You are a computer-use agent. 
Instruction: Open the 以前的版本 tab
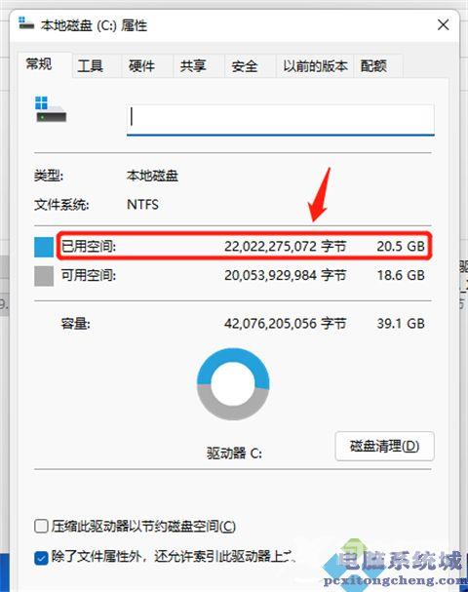(x=315, y=66)
